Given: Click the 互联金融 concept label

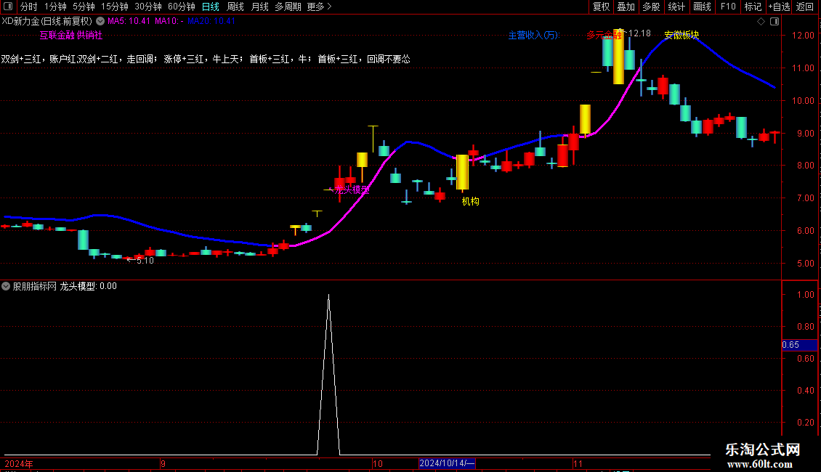Looking at the screenshot, I should click(57, 35).
